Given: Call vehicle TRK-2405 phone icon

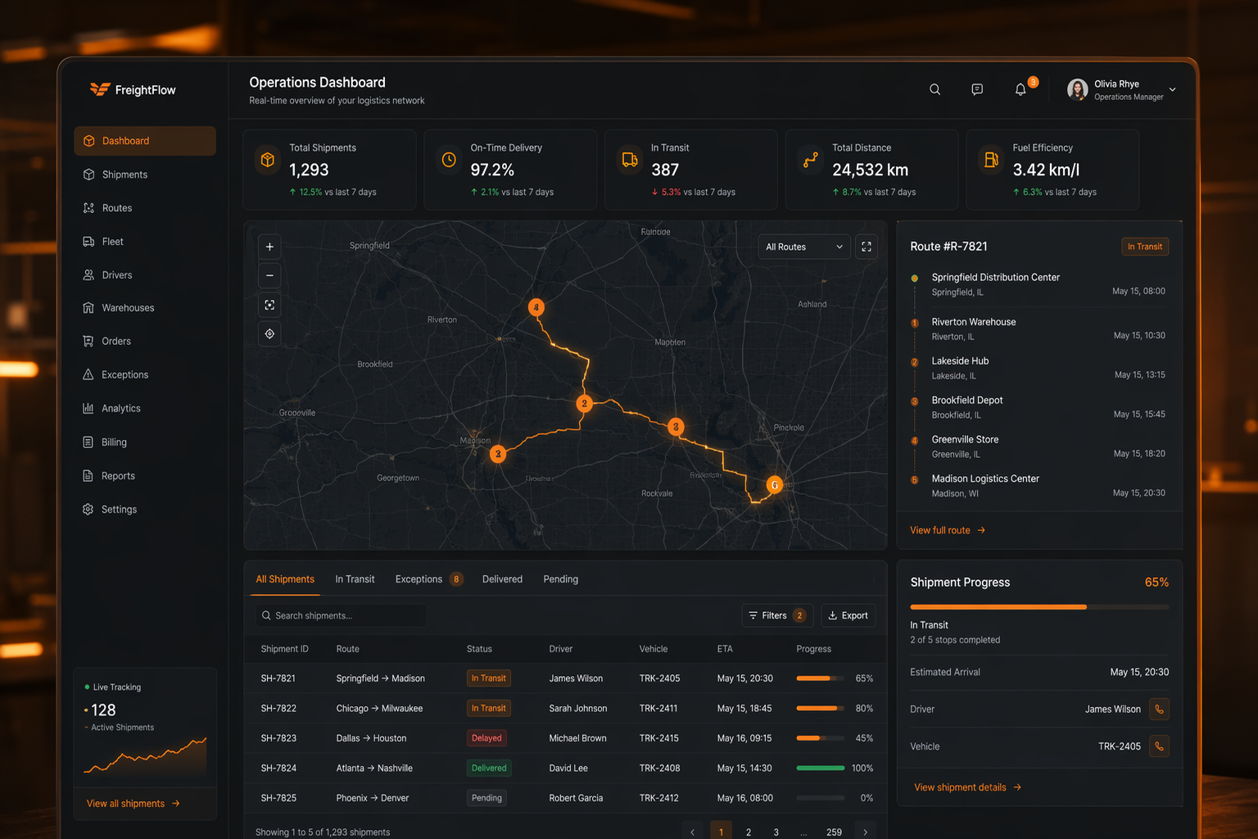Looking at the screenshot, I should [1159, 746].
